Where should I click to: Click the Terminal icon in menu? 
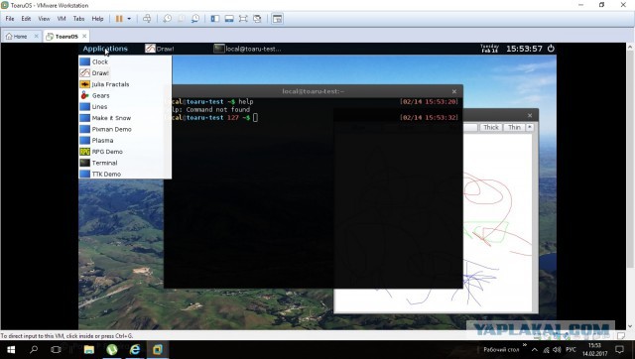pos(84,163)
